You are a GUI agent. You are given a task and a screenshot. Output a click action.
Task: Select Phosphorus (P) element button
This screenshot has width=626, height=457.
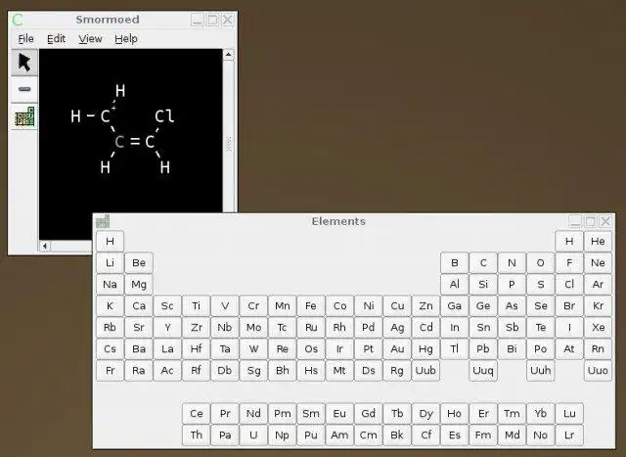512,285
